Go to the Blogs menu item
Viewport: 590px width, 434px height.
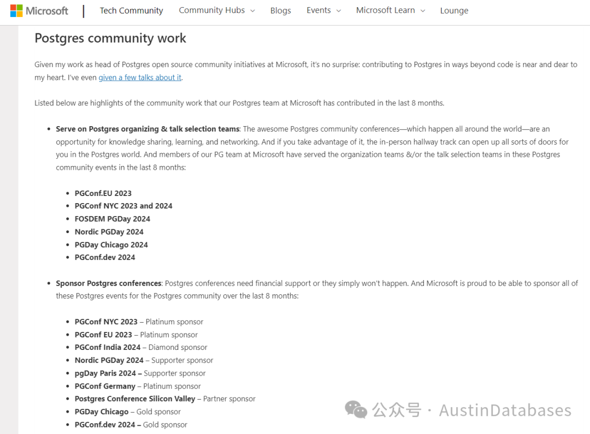(x=281, y=10)
